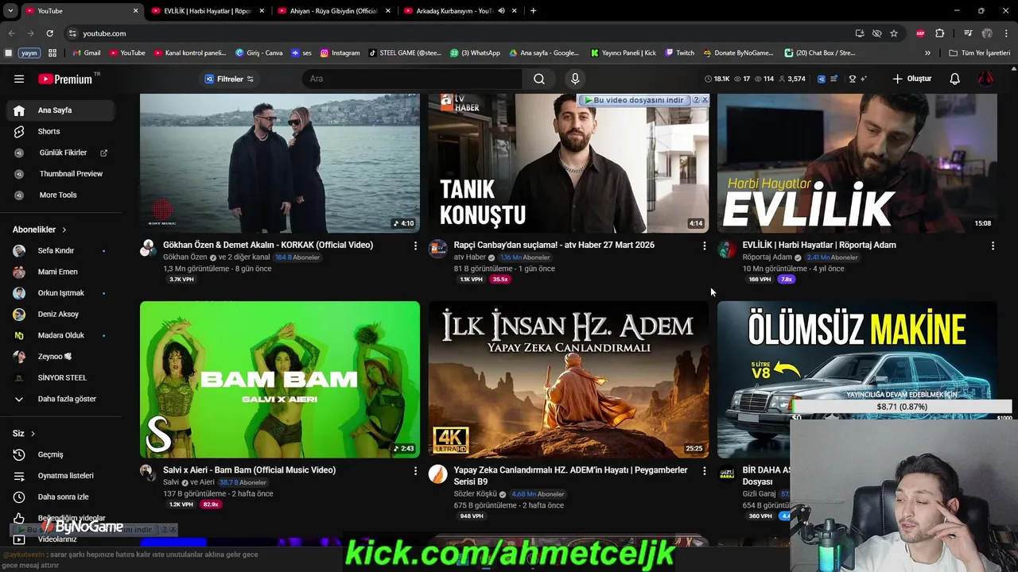Go to Ana Sayfa in sidebar
This screenshot has width=1018, height=572.
pos(62,110)
